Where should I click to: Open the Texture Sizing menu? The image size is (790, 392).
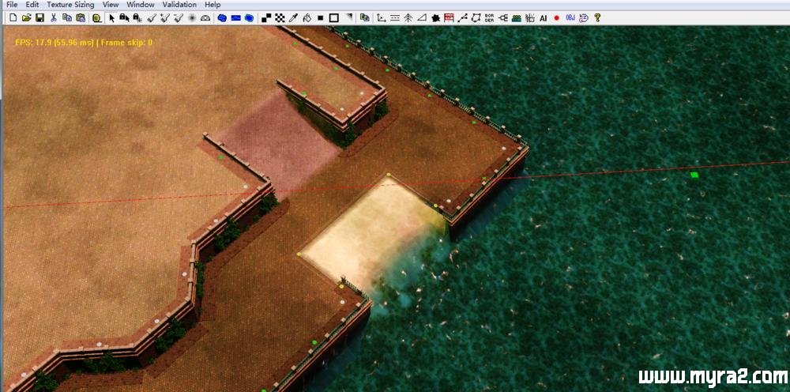(70, 5)
